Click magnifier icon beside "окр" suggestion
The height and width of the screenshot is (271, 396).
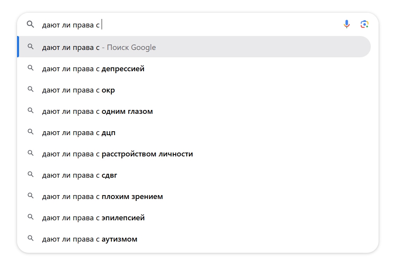[x=31, y=90]
